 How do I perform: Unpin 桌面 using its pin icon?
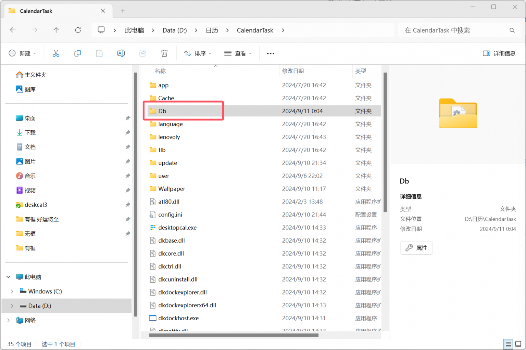pyautogui.click(x=128, y=118)
